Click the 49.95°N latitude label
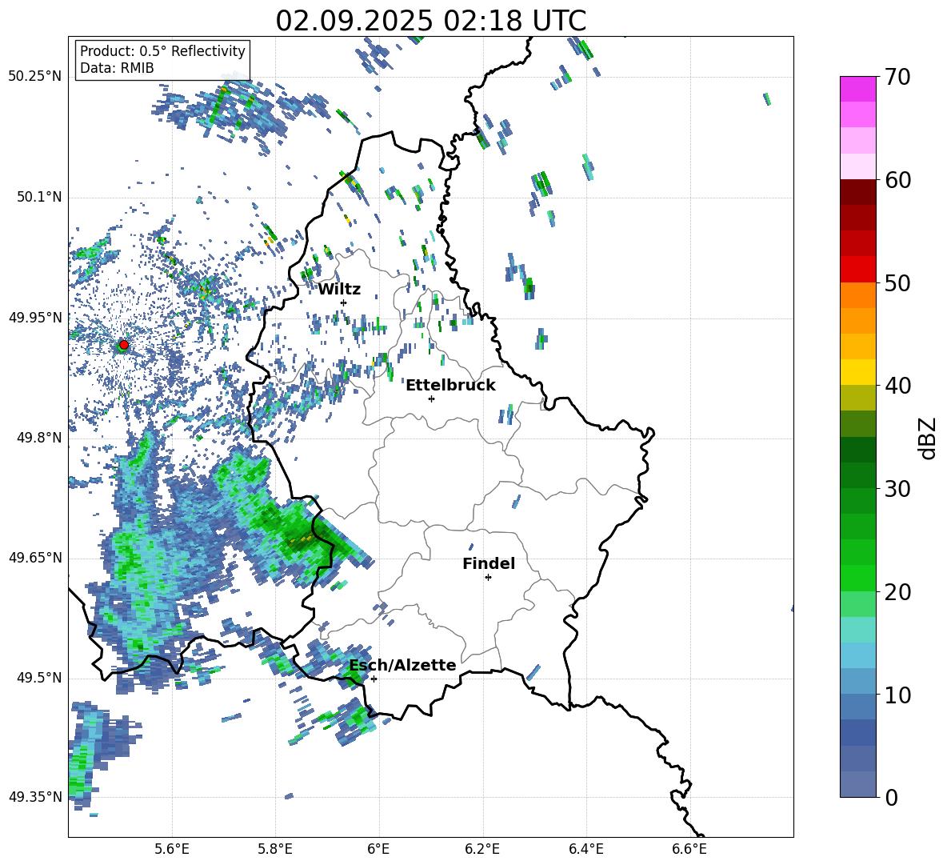This screenshot has height=865, width=947. tap(35, 318)
